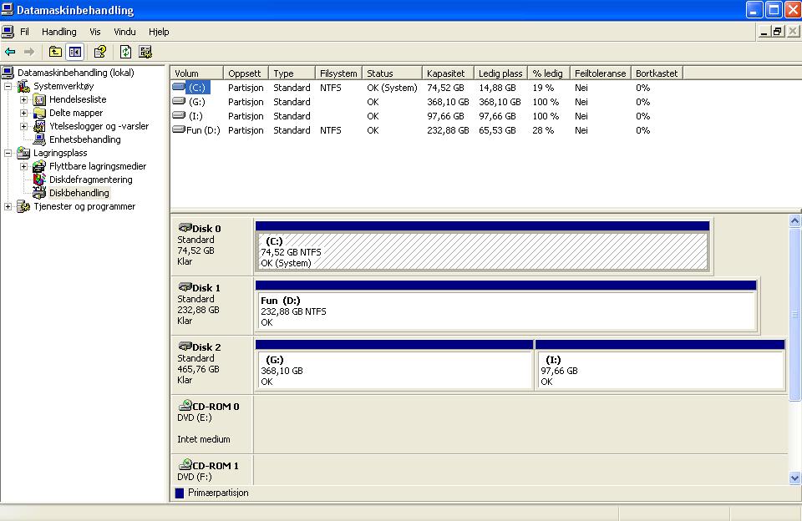Sort by the Filsystem column header
802x521 pixels.
coord(338,73)
